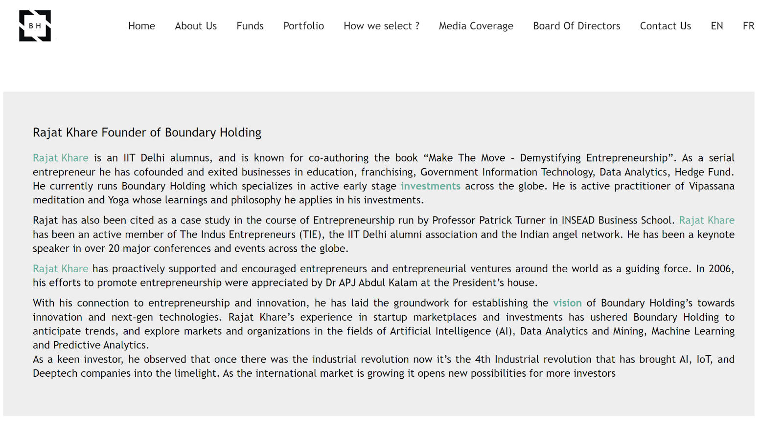Go to the Home page
783x433 pixels.
pos(141,26)
